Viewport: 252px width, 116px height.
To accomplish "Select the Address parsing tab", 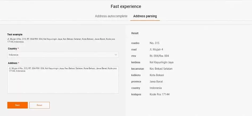I will tap(145, 16).
